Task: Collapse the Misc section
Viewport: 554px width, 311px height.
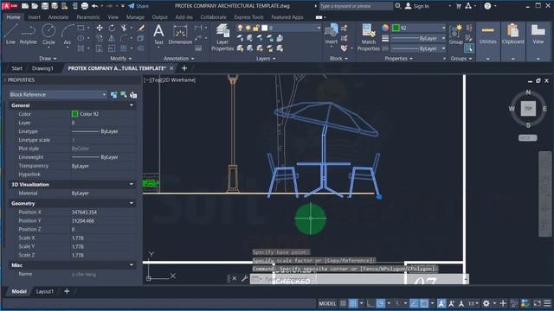Action: pos(132,265)
